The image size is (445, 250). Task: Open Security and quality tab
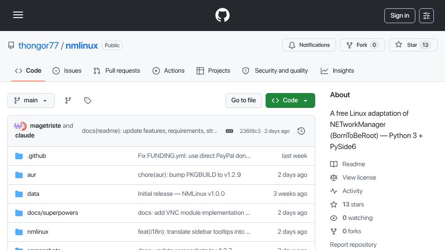pos(275,70)
